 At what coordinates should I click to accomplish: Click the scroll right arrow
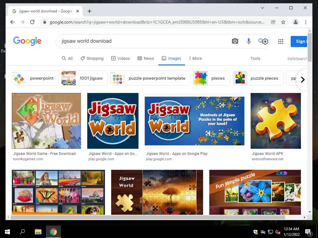point(304,217)
